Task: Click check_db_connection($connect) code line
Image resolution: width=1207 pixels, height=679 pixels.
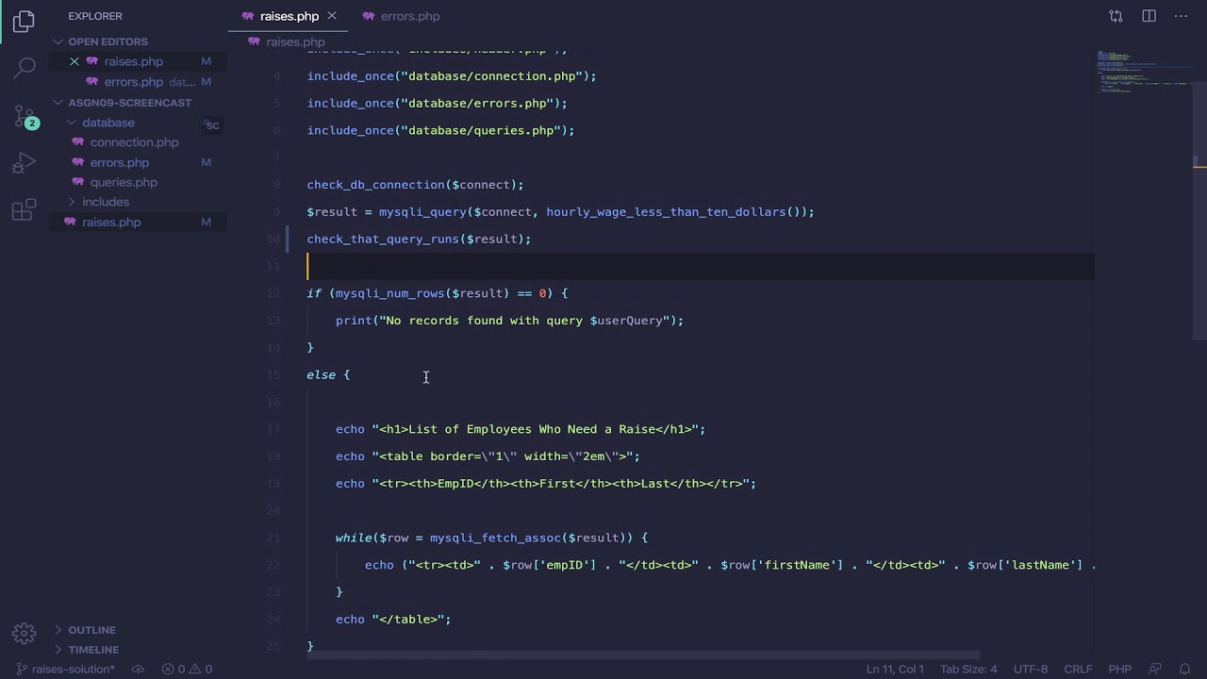Action: 415,185
